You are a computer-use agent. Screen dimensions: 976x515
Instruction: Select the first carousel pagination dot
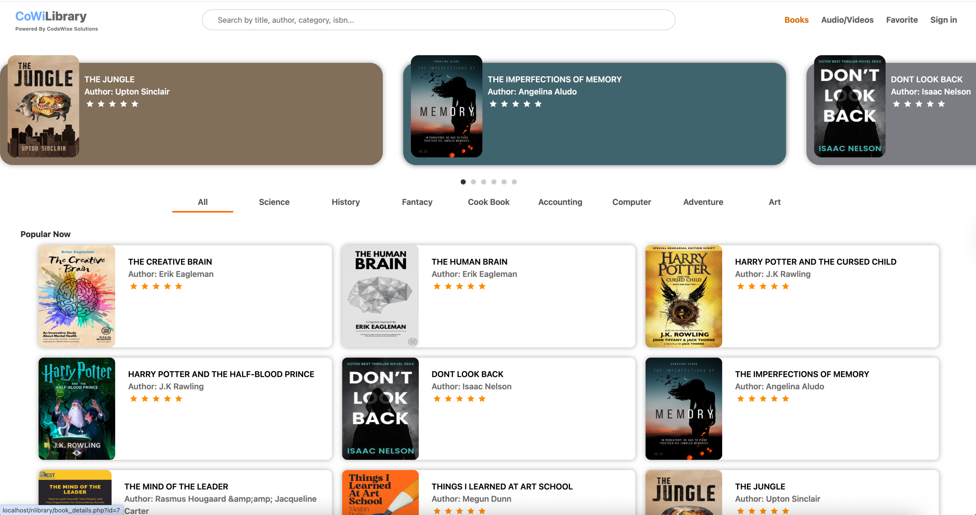(x=463, y=182)
